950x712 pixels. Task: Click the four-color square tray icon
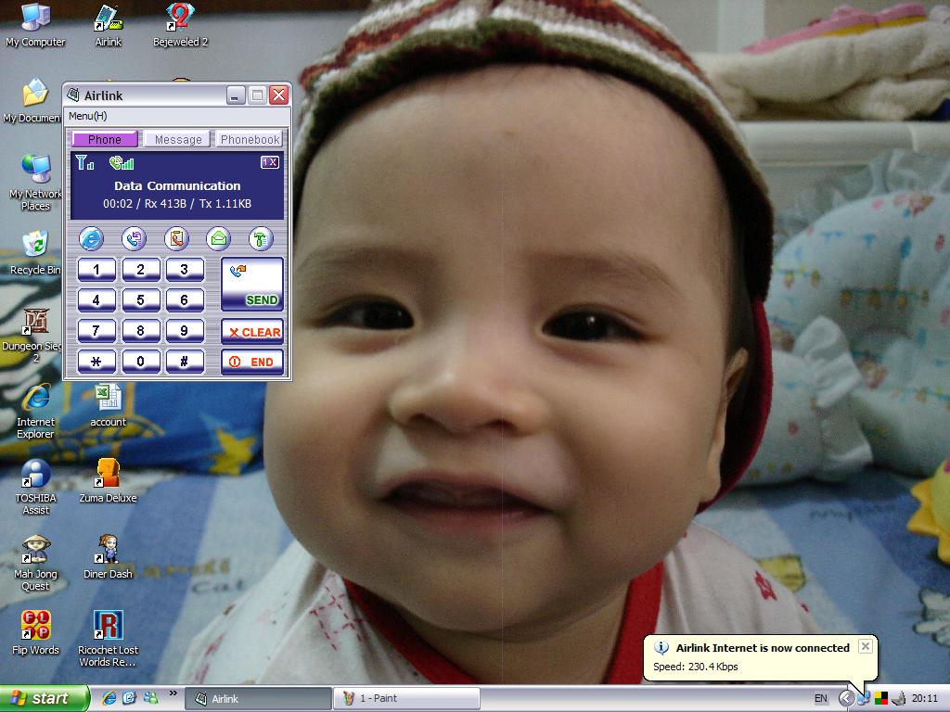pos(881,699)
